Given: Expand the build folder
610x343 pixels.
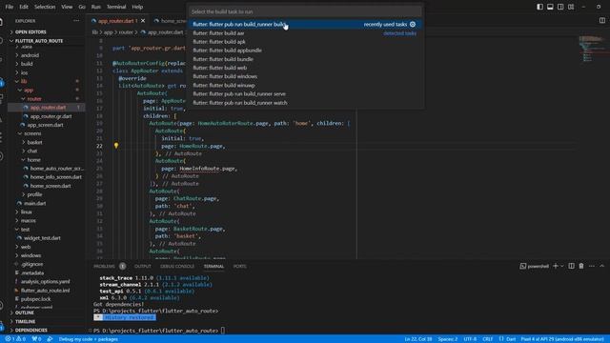Looking at the screenshot, I should 27,64.
